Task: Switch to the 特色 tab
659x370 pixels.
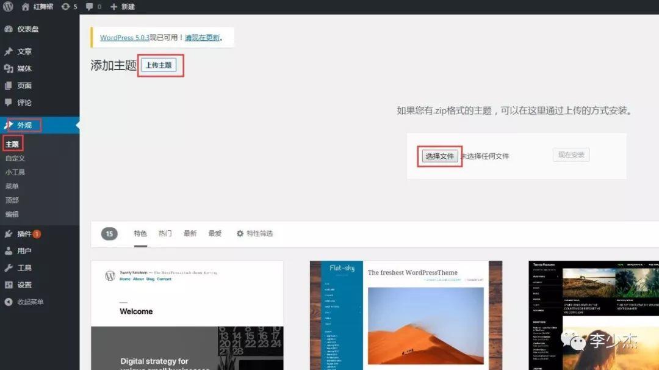Action: click(140, 233)
